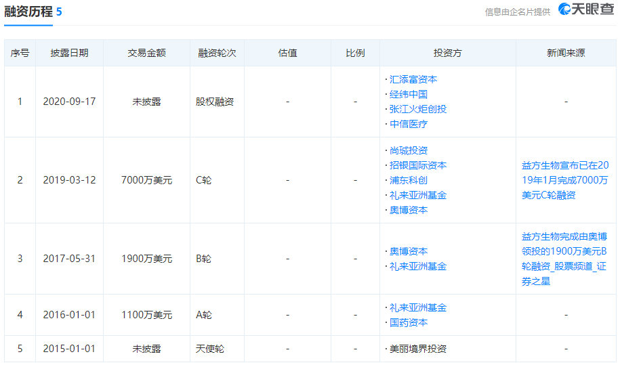
Task: Select date cell 2019-03-12
Action: click(69, 180)
